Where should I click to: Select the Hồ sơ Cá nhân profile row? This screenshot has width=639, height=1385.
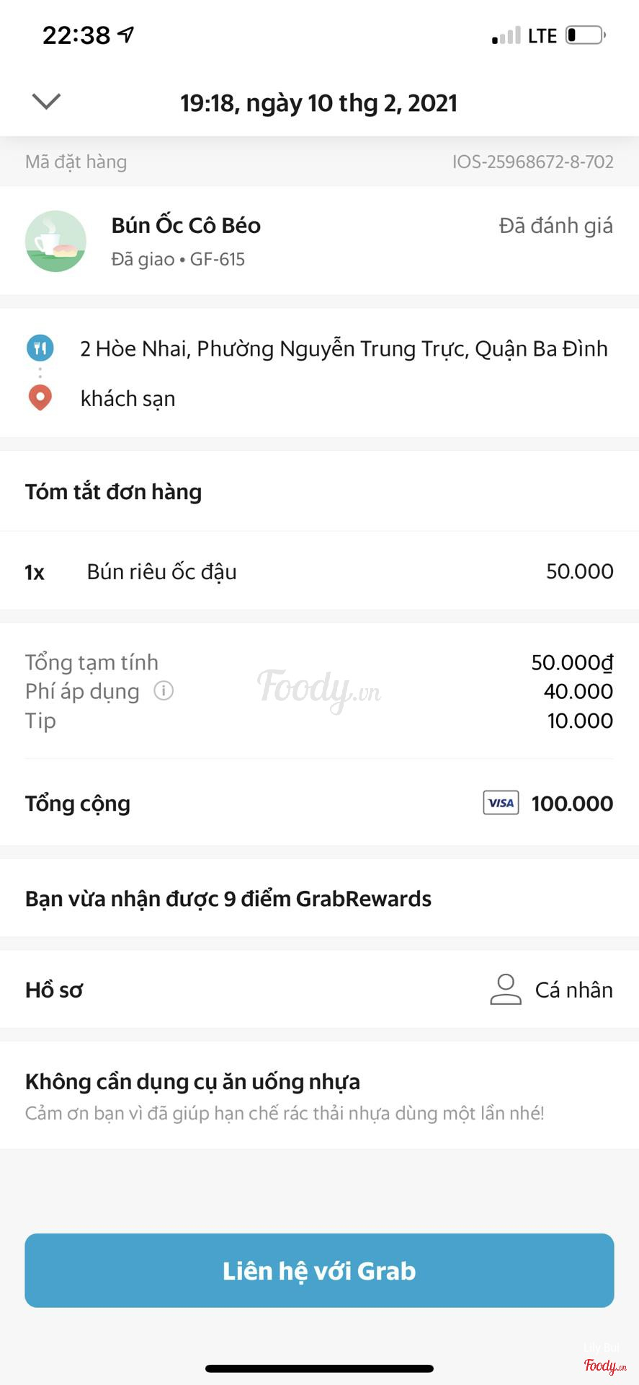tap(319, 989)
